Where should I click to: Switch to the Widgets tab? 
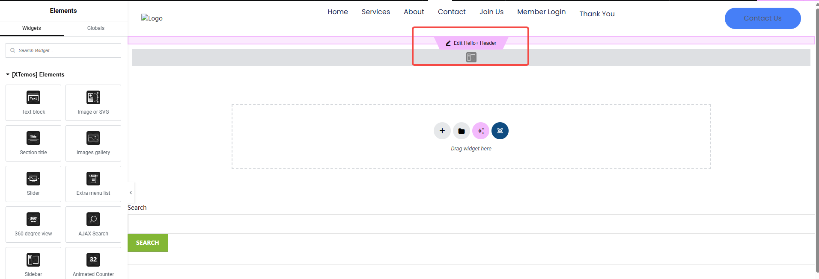32,28
